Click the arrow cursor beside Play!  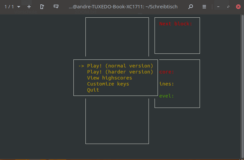(81, 66)
